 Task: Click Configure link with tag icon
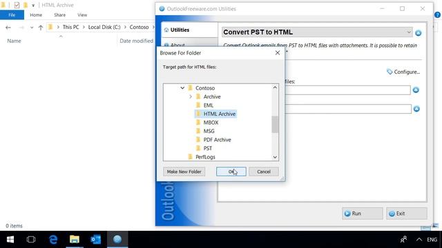[x=403, y=72]
